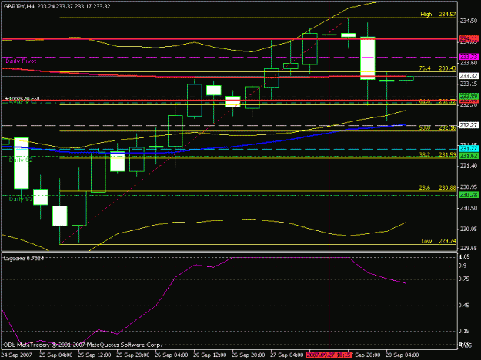
Task: Select the Fibonacci 'Low 229.74' label
Action: 439,241
